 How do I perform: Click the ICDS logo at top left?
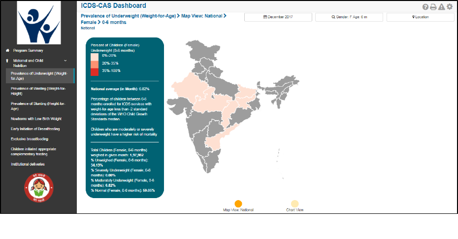point(39,23)
